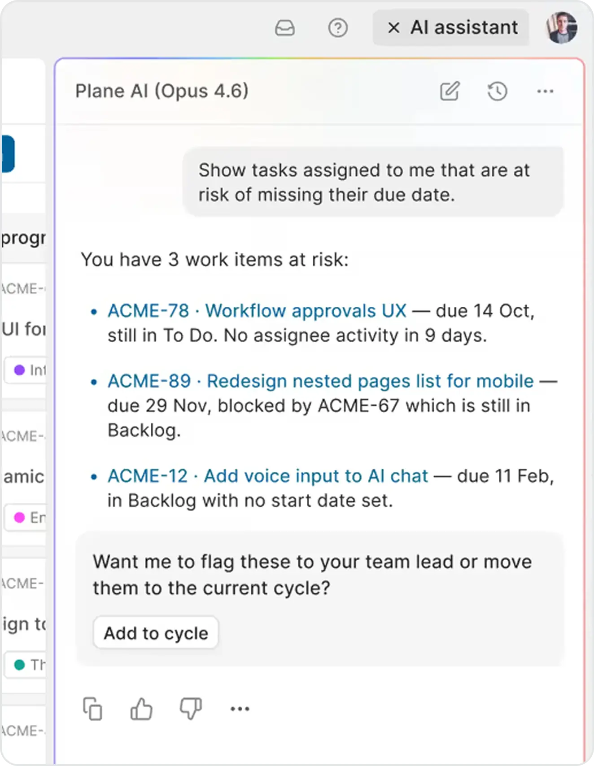Click the Plane AI (Opus 4.6) title
Image resolution: width=594 pixels, height=766 pixels.
coord(162,91)
